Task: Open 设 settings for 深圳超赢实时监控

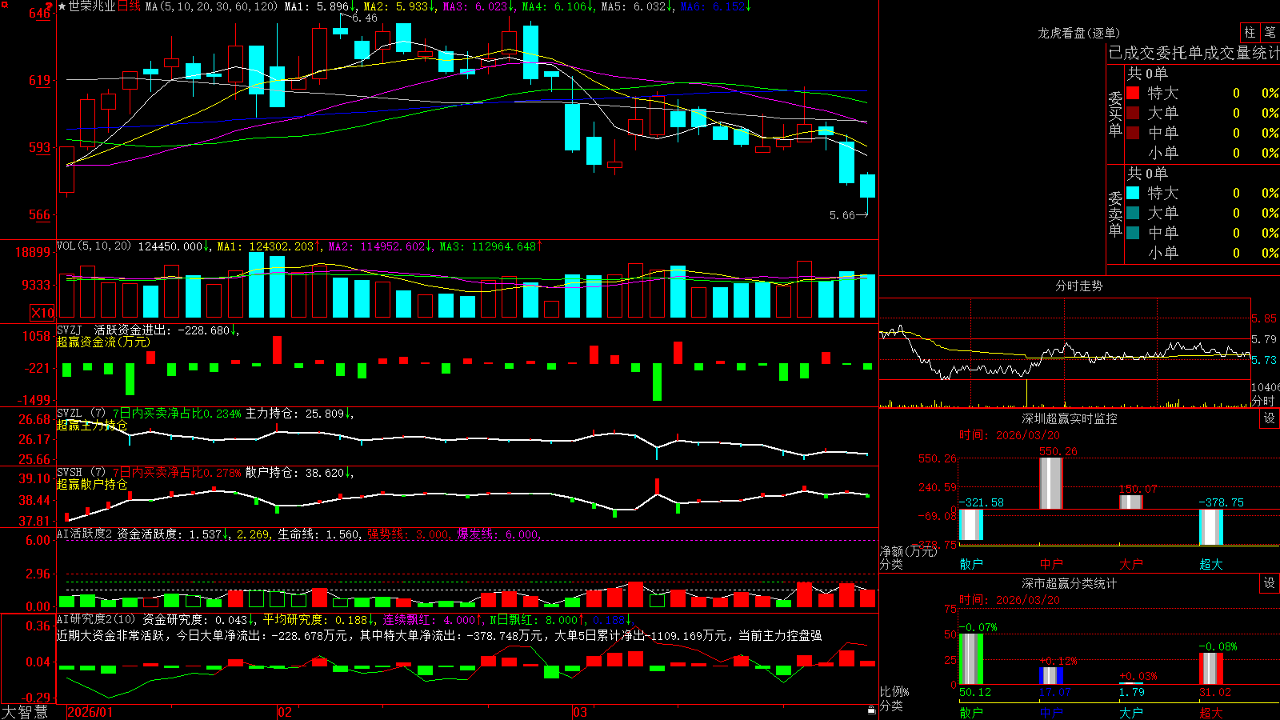Action: pyautogui.click(x=1270, y=418)
